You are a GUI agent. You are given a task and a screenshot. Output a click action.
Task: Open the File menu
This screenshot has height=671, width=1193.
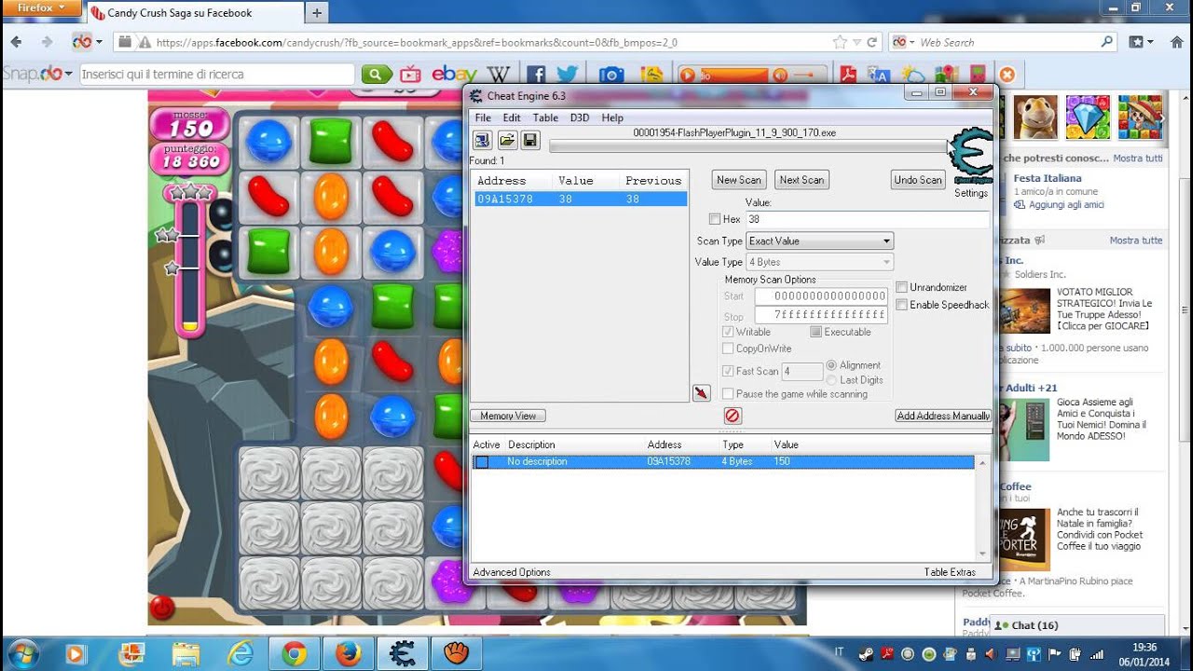[483, 117]
